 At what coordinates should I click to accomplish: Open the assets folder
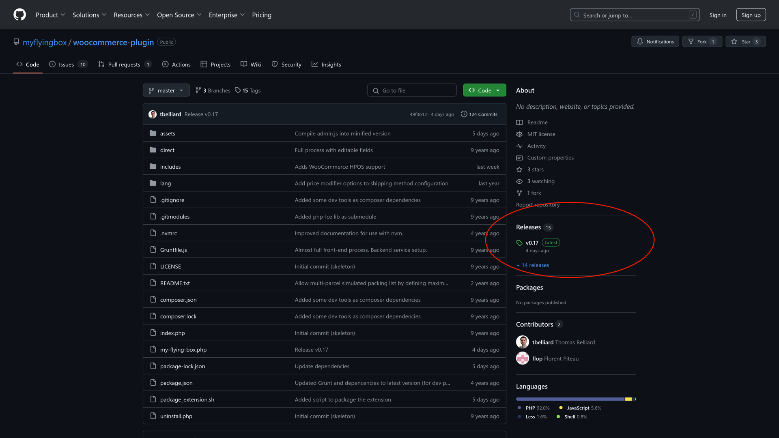[x=168, y=133]
